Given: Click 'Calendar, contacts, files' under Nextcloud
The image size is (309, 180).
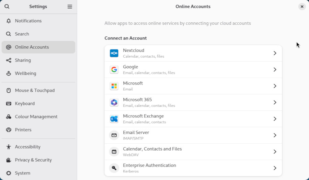Looking at the screenshot, I should (x=144, y=56).
